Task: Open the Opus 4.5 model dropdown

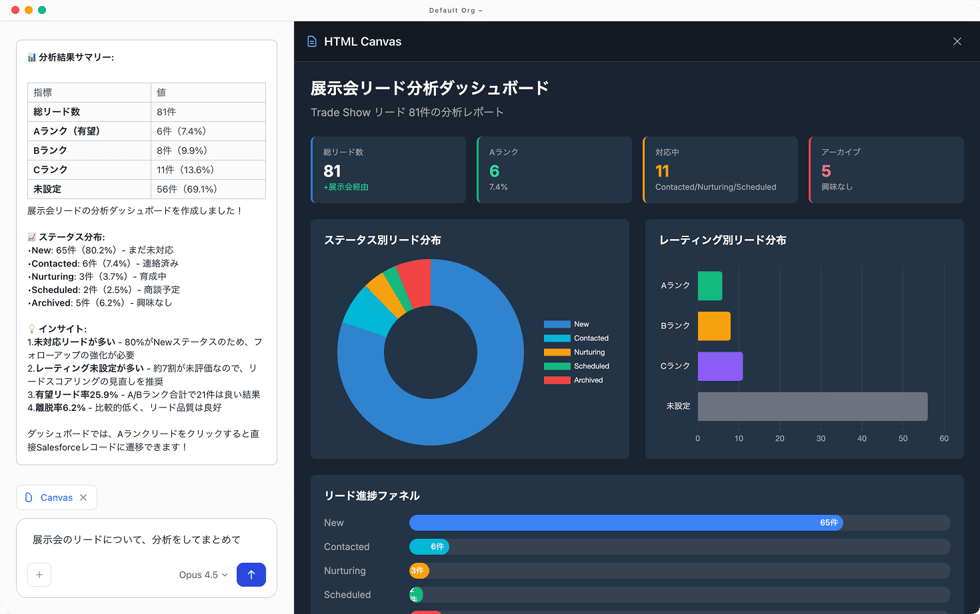Action: [203, 575]
